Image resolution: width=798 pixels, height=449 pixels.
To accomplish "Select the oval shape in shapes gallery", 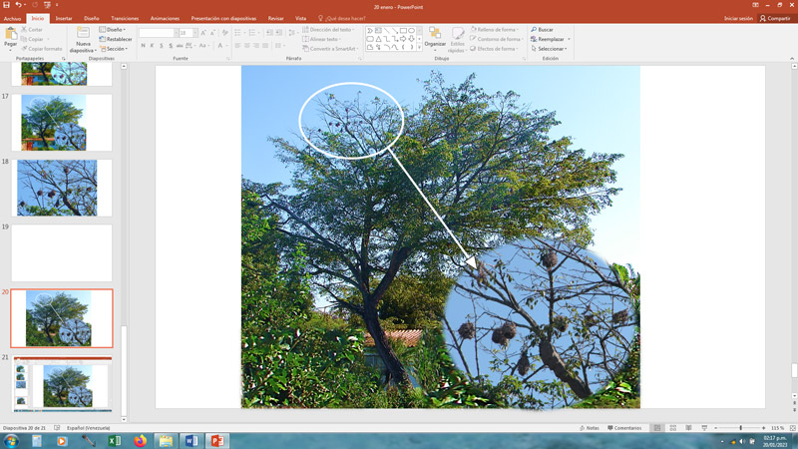I will [x=411, y=31].
